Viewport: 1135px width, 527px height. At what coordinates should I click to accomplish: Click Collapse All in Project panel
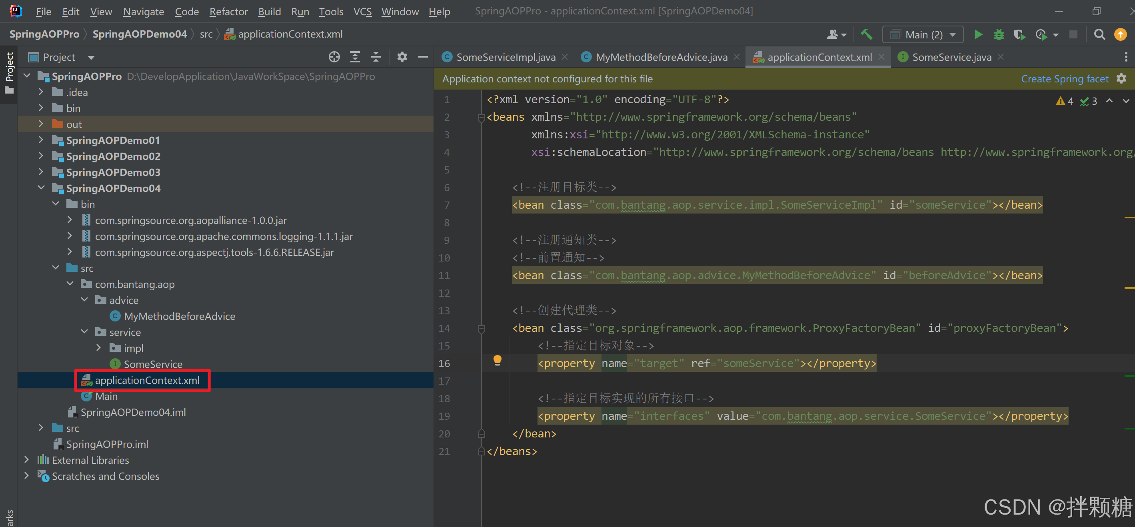[376, 57]
